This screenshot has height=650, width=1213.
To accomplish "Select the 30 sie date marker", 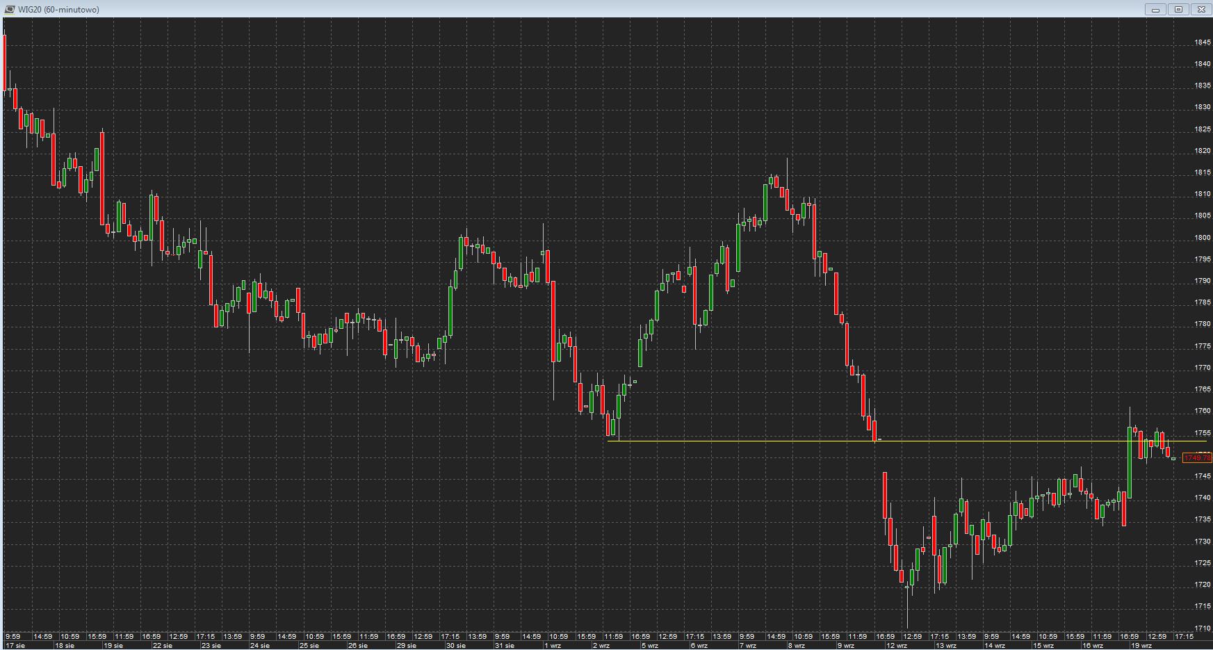I will (455, 646).
